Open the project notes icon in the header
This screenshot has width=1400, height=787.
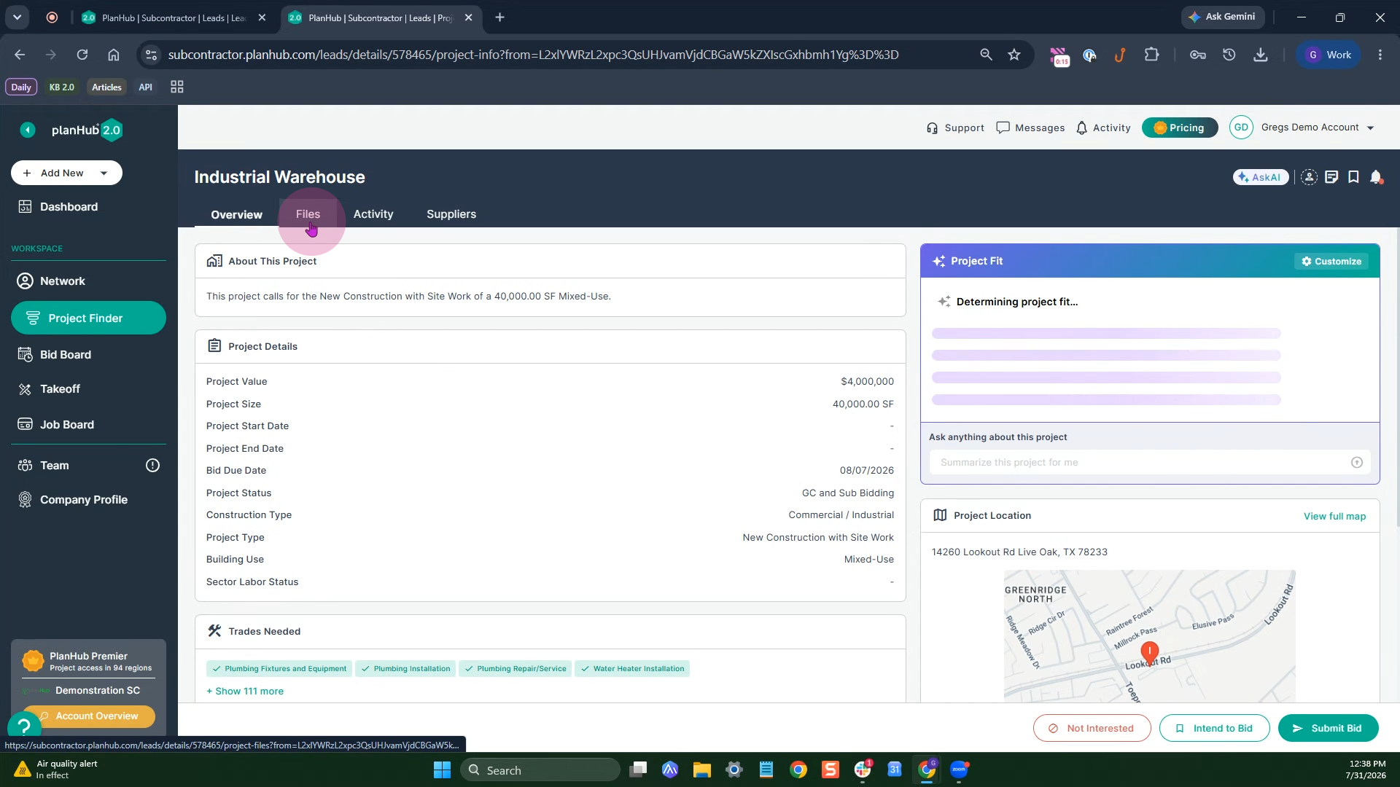pos(1331,177)
